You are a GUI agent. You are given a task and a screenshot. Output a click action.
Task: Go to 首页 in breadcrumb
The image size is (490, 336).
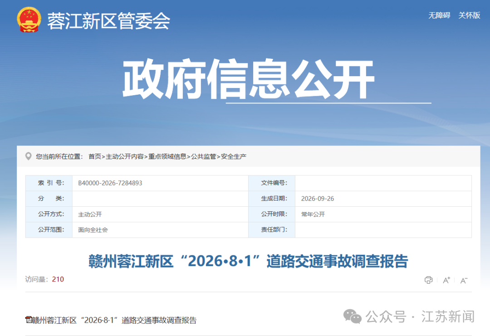(95, 156)
